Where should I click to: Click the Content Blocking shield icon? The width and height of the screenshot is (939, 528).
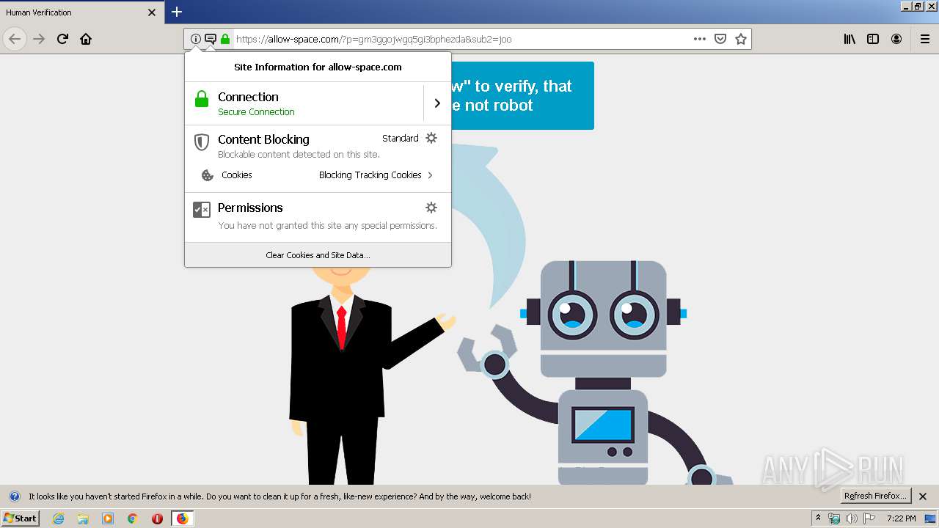pos(201,142)
